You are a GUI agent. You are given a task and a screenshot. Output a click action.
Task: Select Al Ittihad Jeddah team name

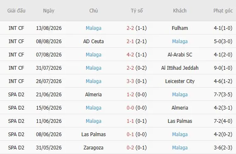tap(180, 68)
